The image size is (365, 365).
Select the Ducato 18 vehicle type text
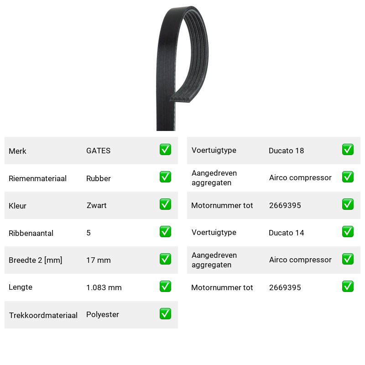(x=287, y=151)
